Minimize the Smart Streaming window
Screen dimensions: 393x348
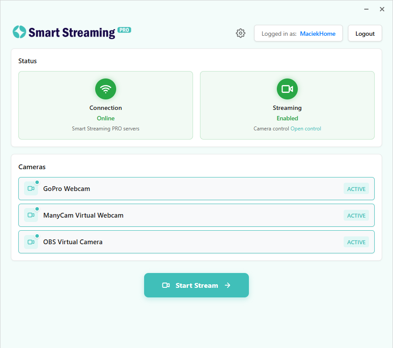(x=366, y=9)
